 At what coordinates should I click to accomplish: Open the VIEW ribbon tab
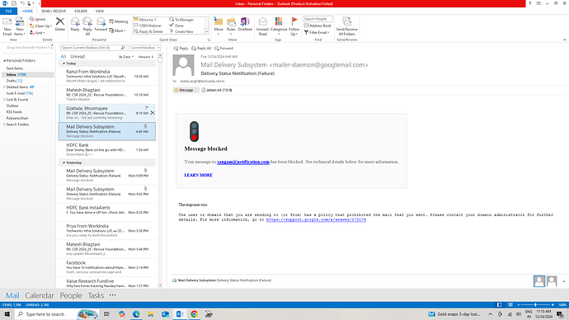click(100, 12)
